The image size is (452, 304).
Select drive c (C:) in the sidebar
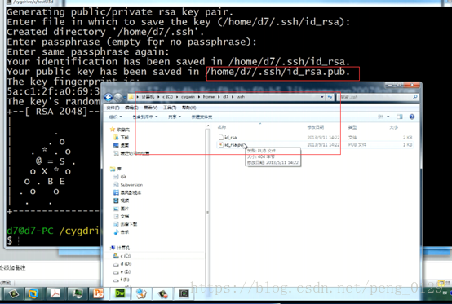(122, 256)
